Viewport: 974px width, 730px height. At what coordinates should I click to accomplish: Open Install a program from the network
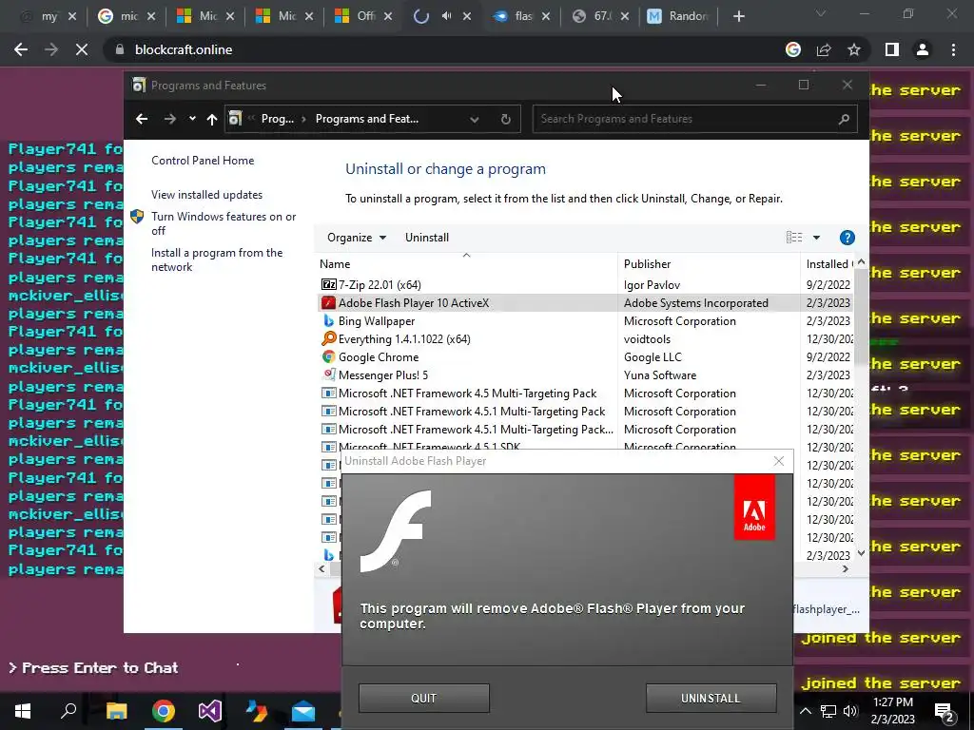(217, 259)
